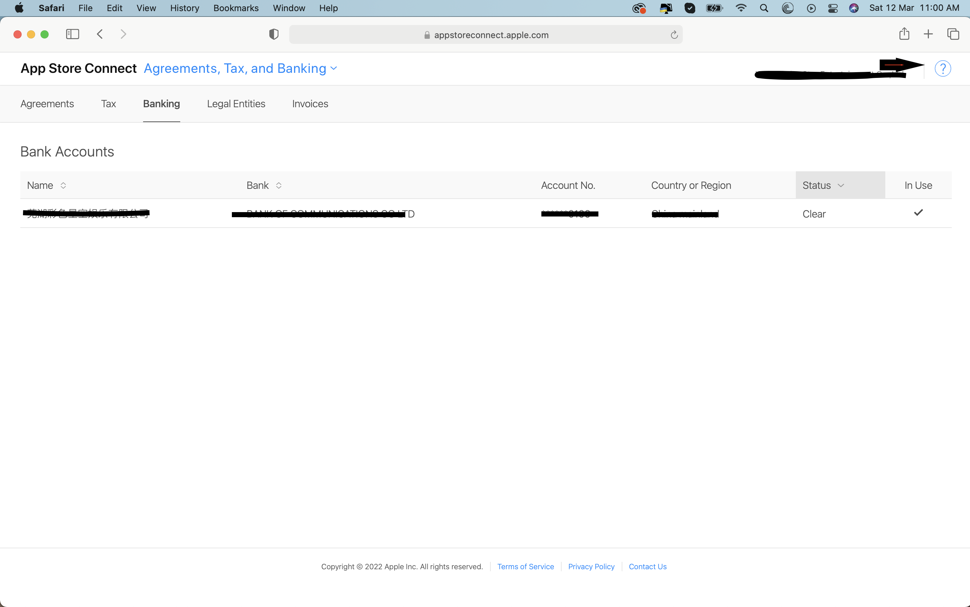Open Siri from the menu bar
970x607 pixels.
(854, 8)
